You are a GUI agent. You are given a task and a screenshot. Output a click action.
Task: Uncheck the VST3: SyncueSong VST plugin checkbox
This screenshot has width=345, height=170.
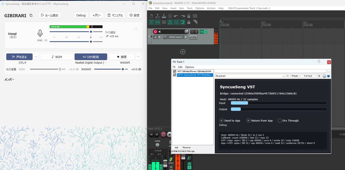click(175, 75)
